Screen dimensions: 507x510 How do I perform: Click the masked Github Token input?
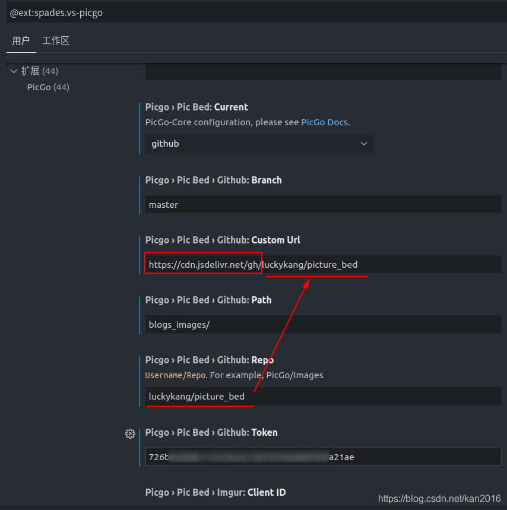pos(297,457)
